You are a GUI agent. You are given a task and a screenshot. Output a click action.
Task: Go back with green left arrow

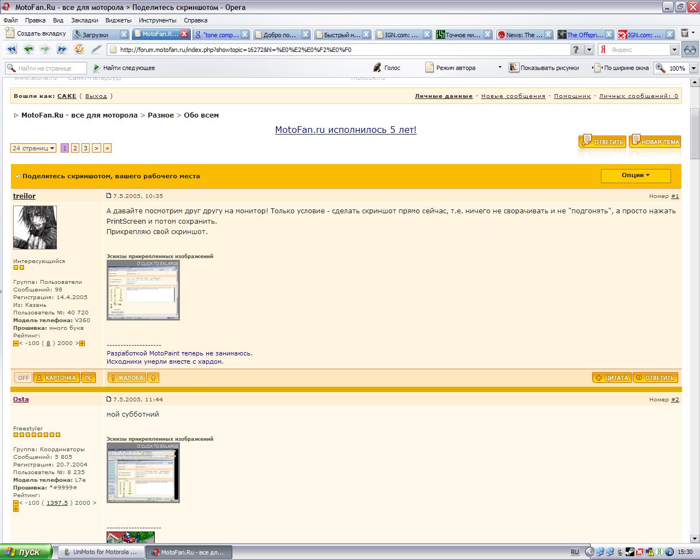point(28,49)
